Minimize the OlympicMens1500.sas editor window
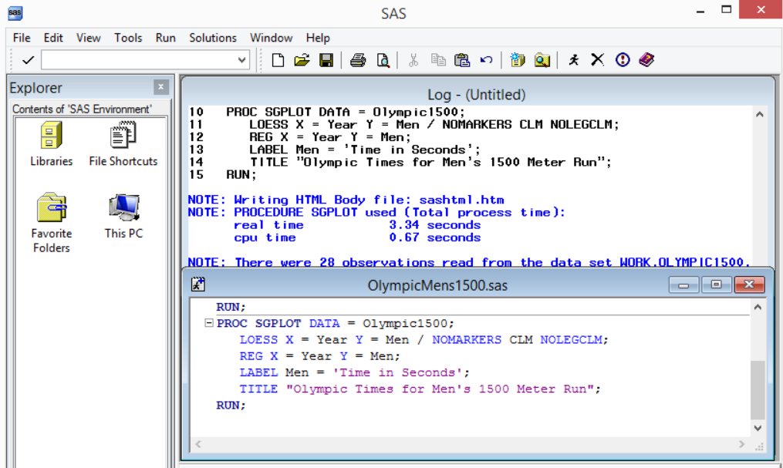Image resolution: width=783 pixels, height=468 pixels. (683, 285)
